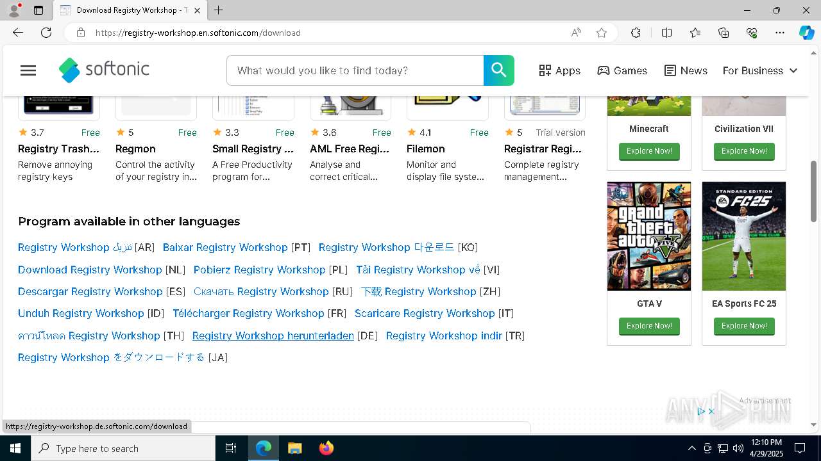Screen dimensions: 821x461
Task: Open the browser Extensions icon
Action: (x=636, y=33)
